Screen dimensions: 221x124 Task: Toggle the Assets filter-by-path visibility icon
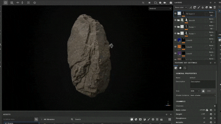[x=36, y=119]
